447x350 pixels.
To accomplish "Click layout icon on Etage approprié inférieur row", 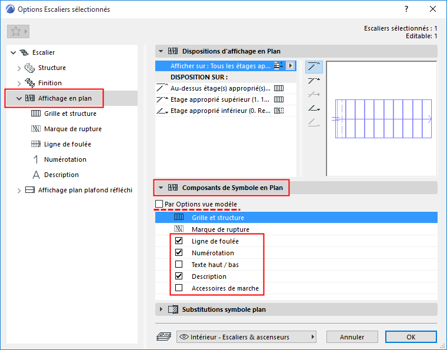I will point(279,111).
